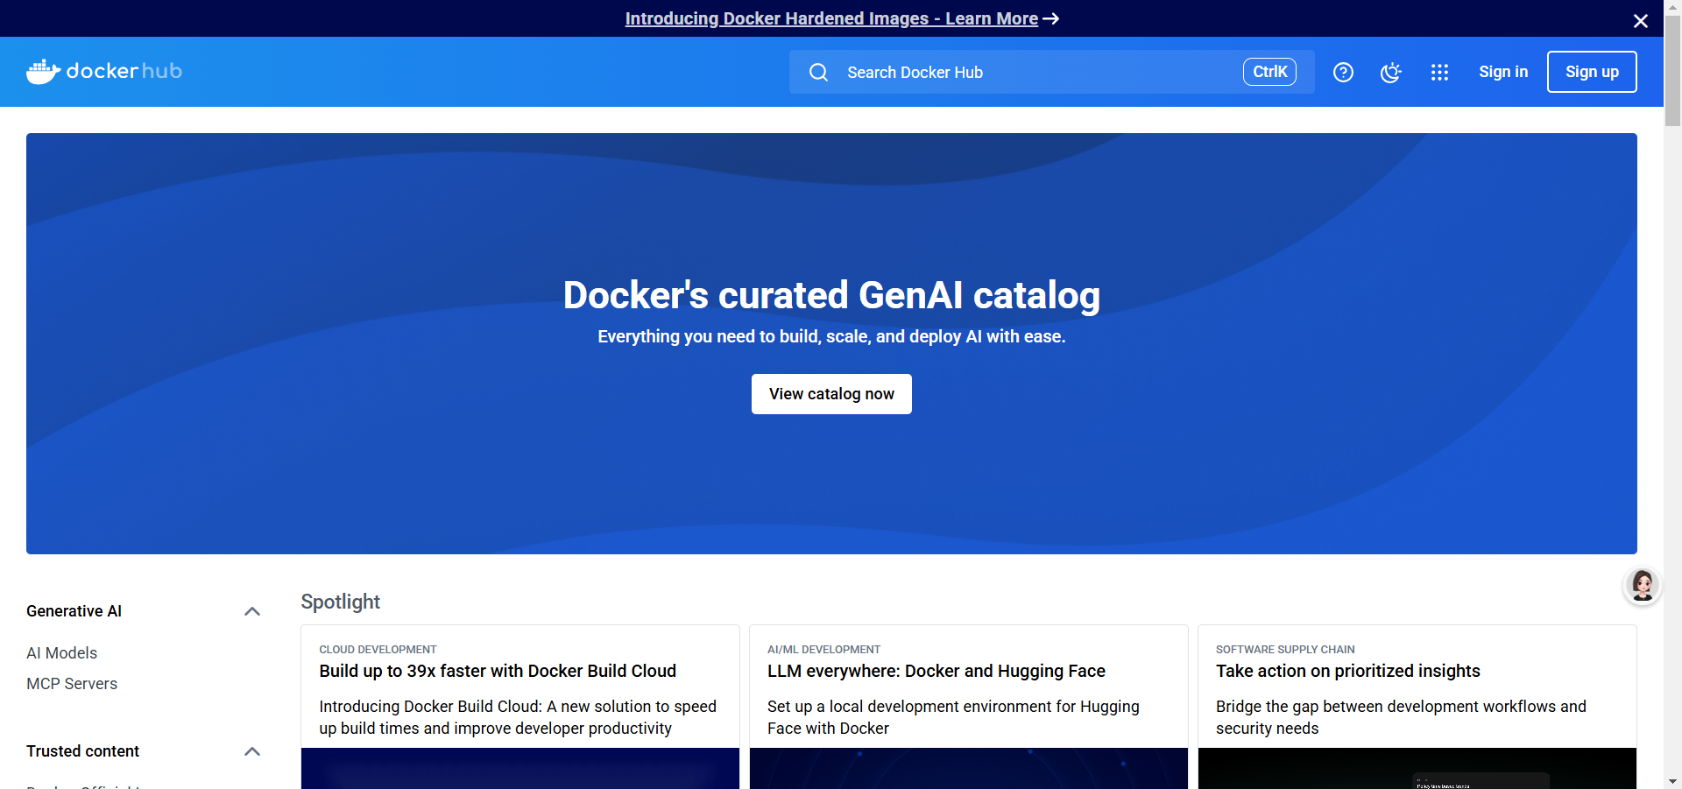Screen dimensions: 1682x789
Task: Click 'Bridge the gap between development' text
Action: 1401,717
